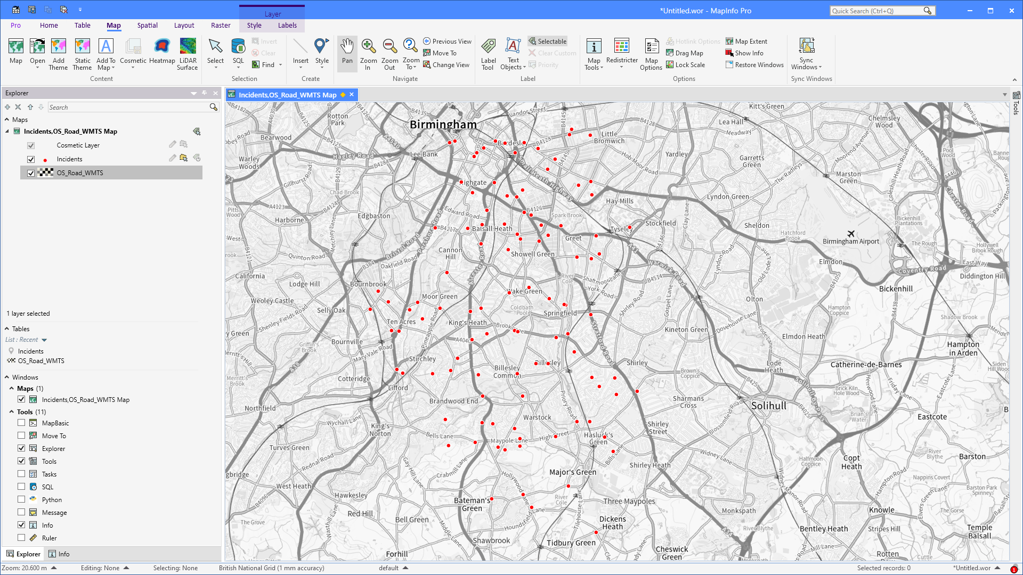Launch the LiDAR Surface tool

(x=188, y=53)
